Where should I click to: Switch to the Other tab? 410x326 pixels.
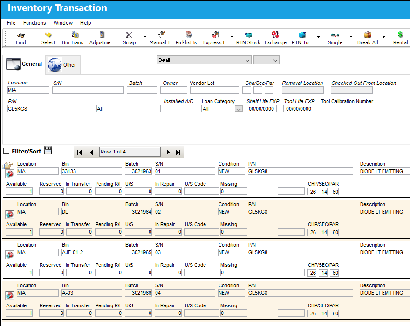click(63, 65)
